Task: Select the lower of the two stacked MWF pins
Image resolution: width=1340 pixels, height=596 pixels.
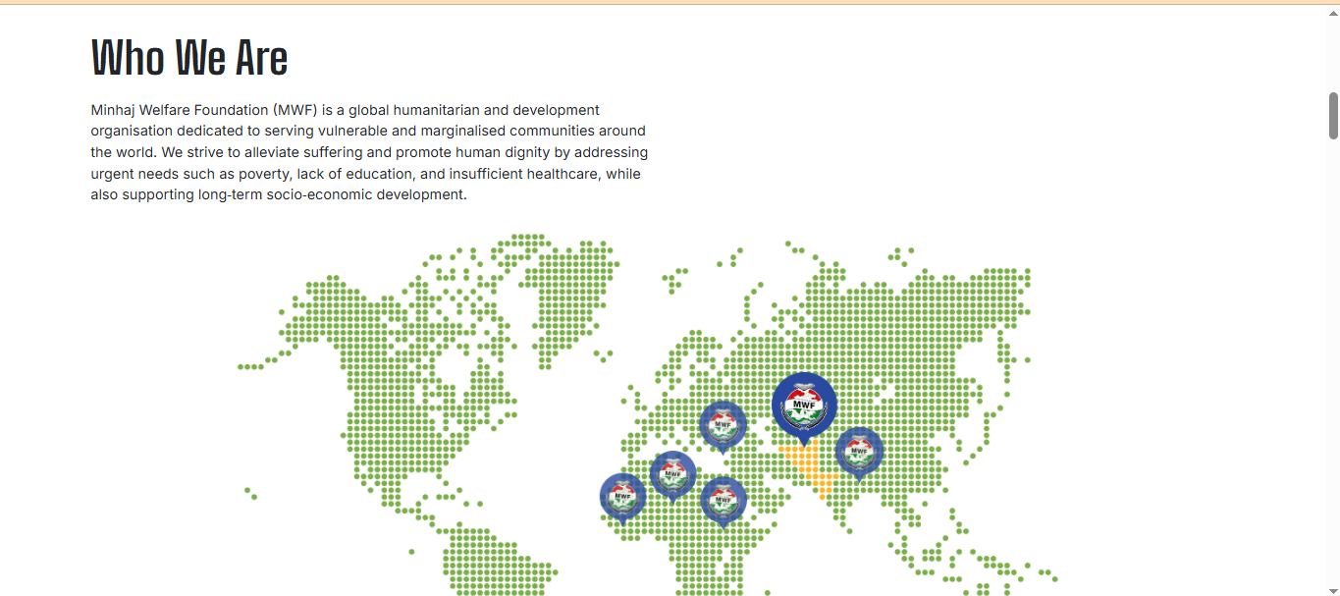Action: 724,500
